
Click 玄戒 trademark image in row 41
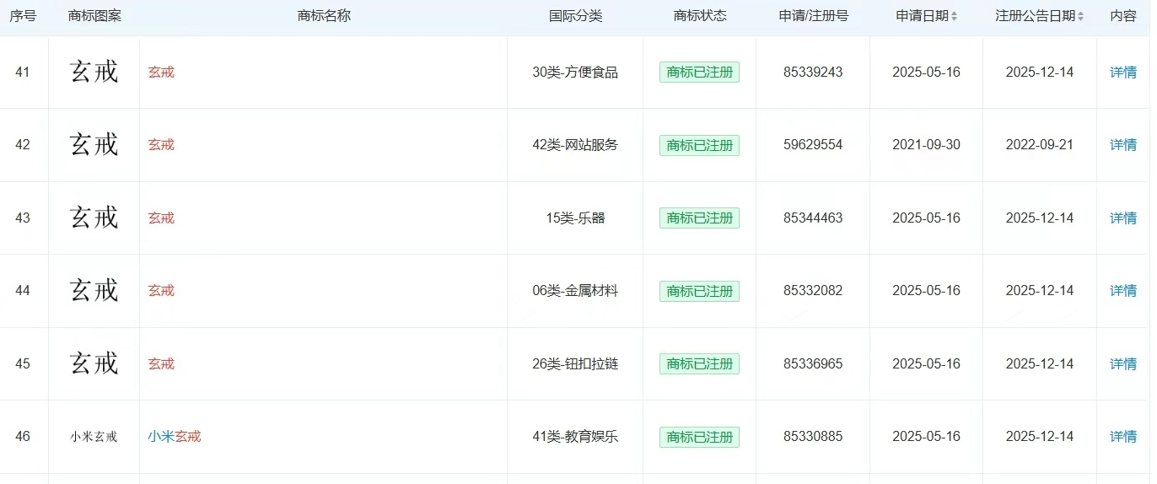[94, 72]
